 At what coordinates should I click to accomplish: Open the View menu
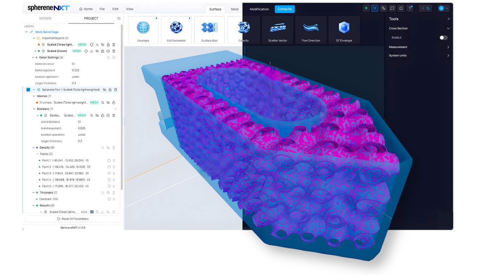point(130,9)
